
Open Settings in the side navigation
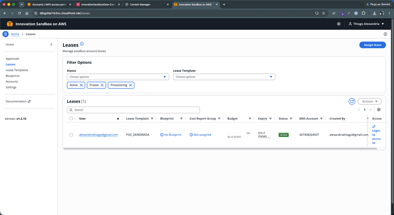pyautogui.click(x=11, y=87)
